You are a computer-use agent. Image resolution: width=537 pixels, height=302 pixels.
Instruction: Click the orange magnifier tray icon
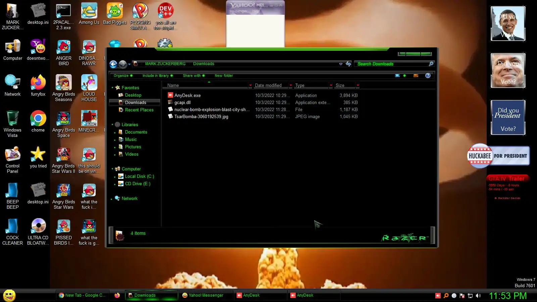click(x=446, y=296)
